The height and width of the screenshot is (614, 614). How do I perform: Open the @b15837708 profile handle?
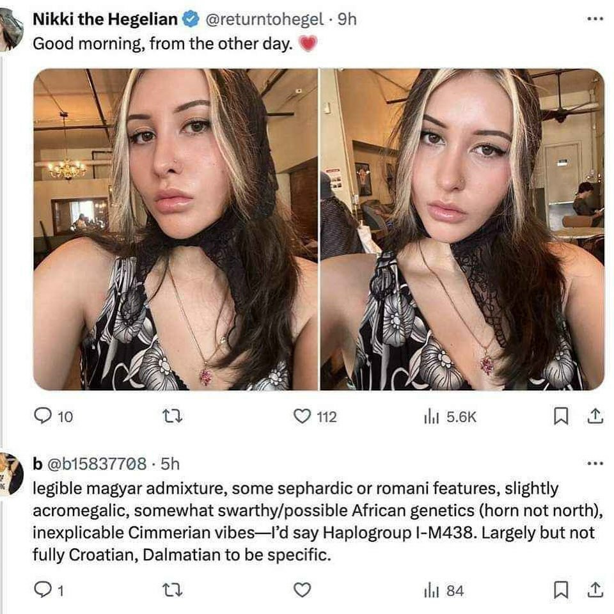click(x=97, y=464)
